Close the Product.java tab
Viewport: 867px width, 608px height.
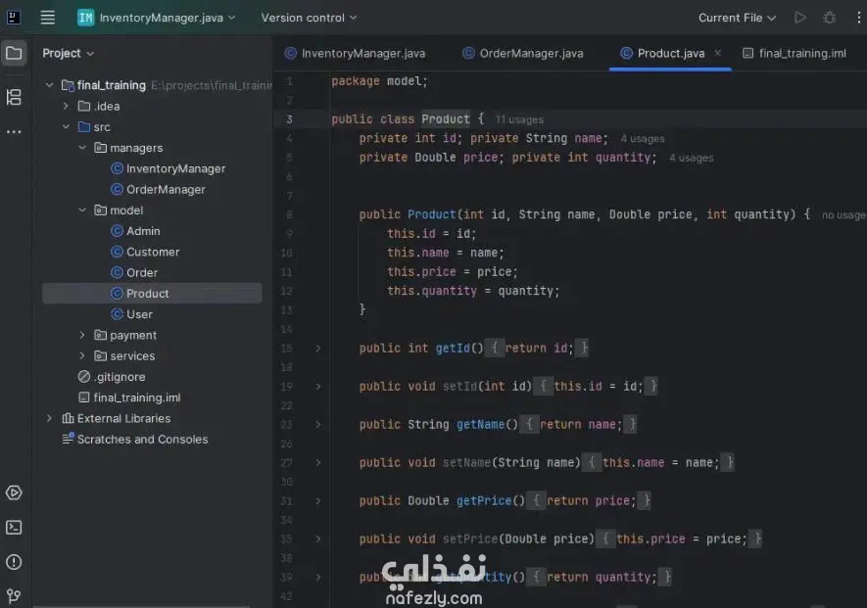click(718, 53)
